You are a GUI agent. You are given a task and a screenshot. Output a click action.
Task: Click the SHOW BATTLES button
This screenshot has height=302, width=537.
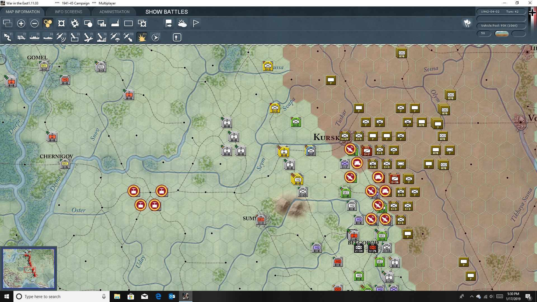166,12
